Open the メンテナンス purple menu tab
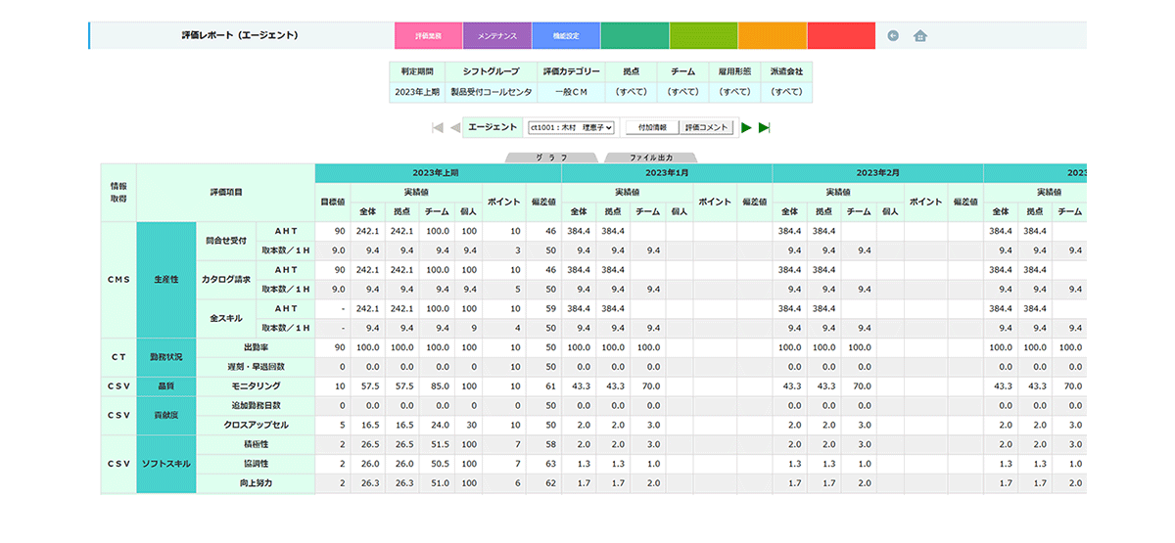 coord(497,35)
